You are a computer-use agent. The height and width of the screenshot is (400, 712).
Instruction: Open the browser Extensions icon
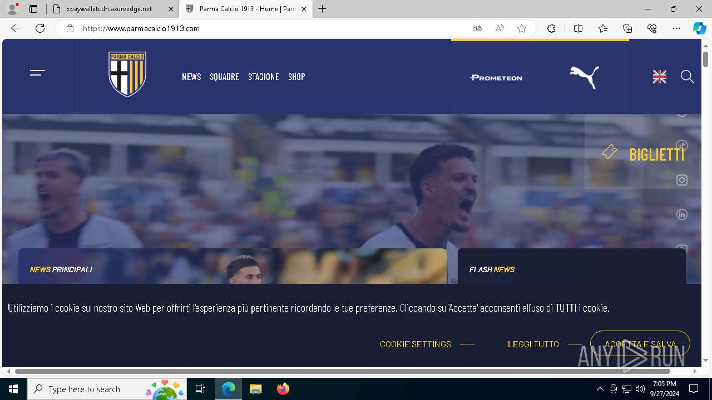(x=551, y=28)
